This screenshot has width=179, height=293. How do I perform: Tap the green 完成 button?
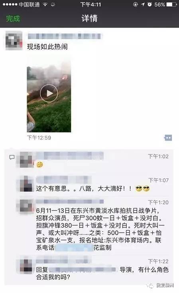(x=13, y=18)
